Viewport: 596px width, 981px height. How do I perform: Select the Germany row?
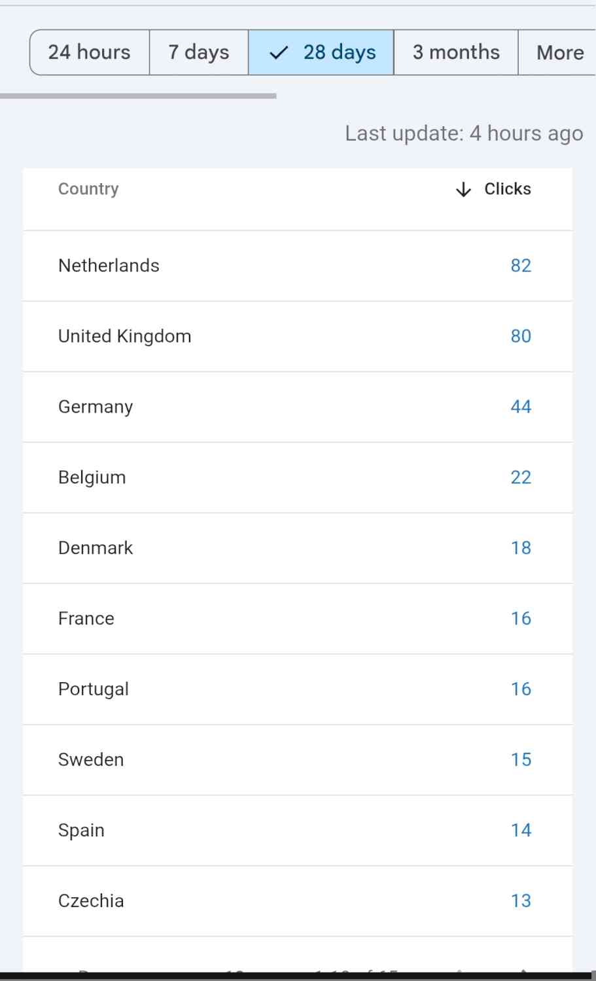[x=96, y=407]
